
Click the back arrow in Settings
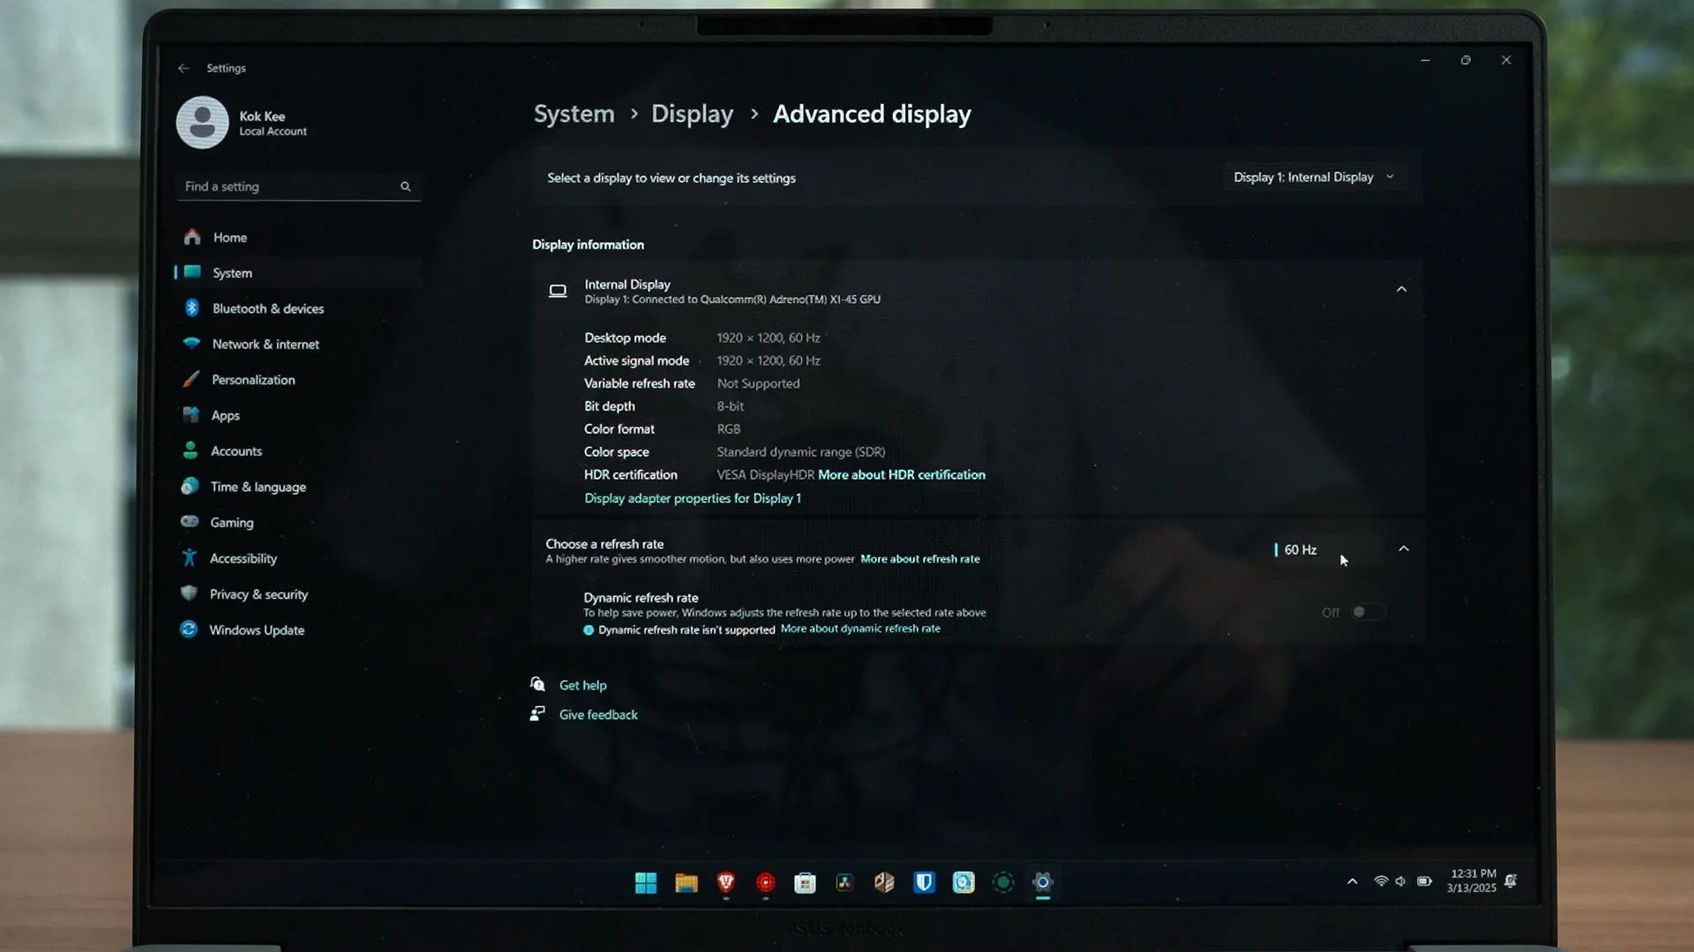click(184, 68)
